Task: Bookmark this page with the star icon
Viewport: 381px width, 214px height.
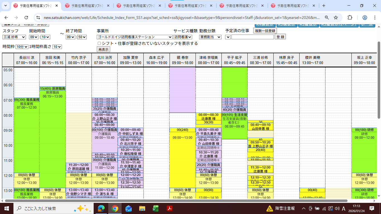Action: click(x=336, y=18)
